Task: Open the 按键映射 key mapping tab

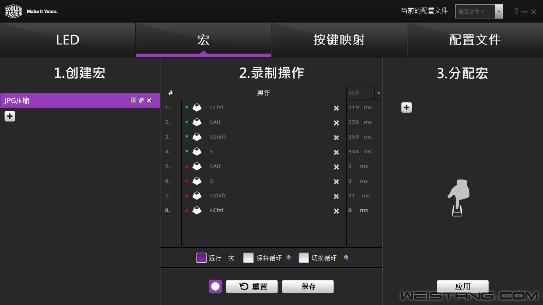Action: pyautogui.click(x=339, y=40)
